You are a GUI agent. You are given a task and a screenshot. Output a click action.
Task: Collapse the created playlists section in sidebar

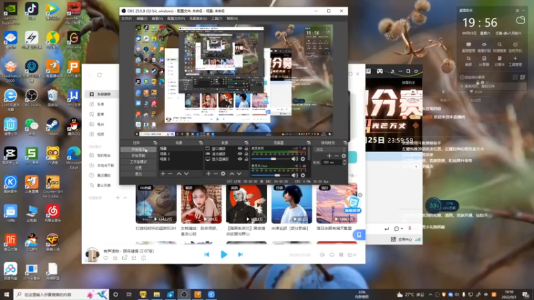(x=125, y=197)
